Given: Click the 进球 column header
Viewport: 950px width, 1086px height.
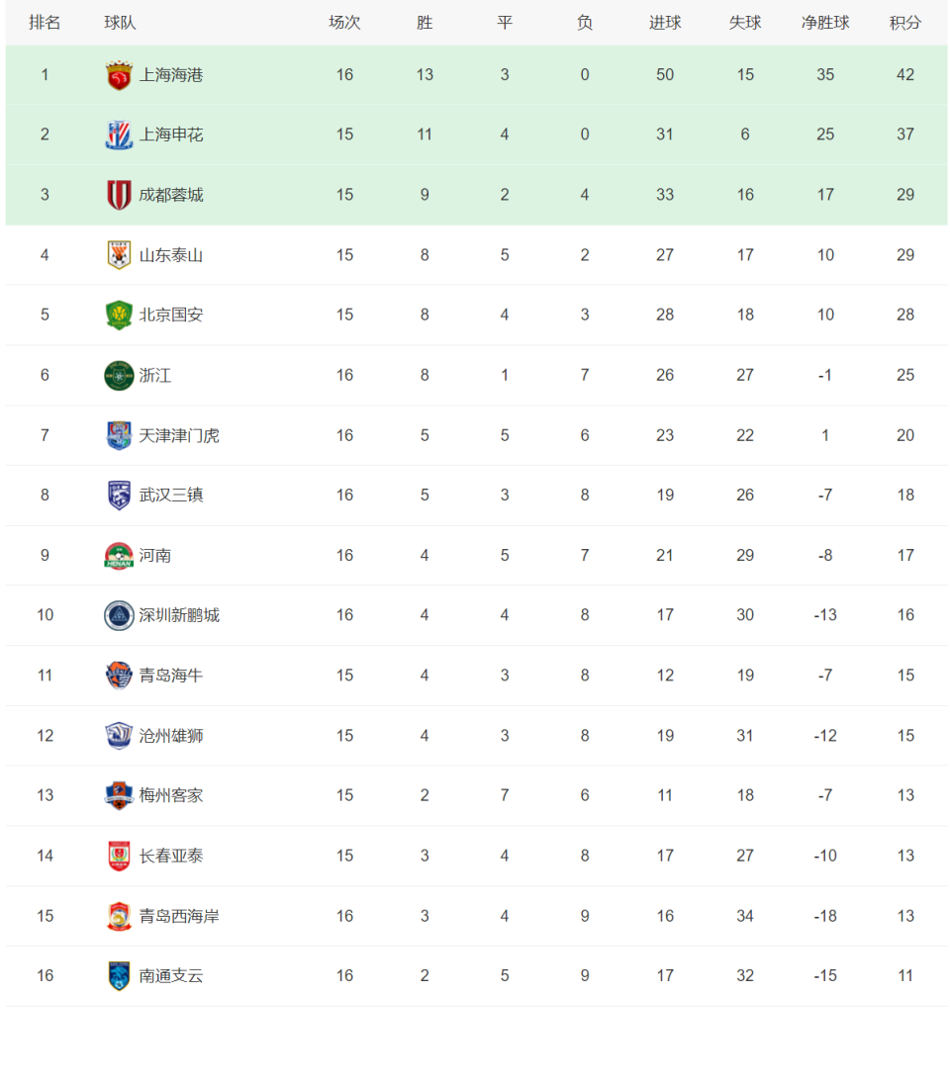Looking at the screenshot, I should click(x=665, y=23).
